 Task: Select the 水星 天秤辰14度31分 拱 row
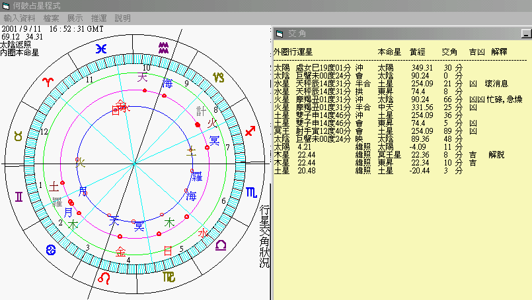click(368, 92)
